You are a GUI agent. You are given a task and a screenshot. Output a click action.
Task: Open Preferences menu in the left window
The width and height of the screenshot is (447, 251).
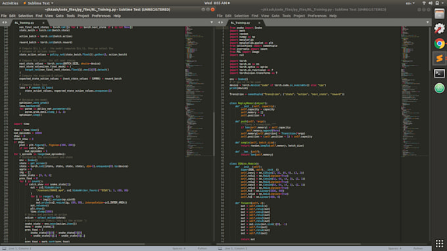(101, 16)
